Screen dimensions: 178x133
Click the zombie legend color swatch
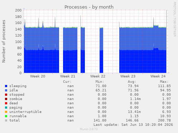[6, 99]
